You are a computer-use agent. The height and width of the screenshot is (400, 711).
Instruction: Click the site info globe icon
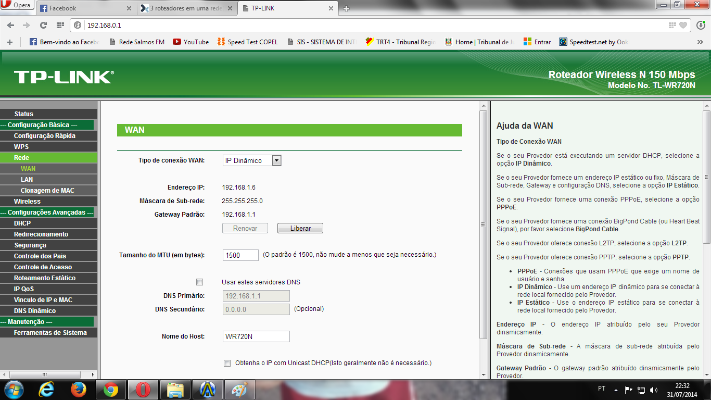[78, 25]
